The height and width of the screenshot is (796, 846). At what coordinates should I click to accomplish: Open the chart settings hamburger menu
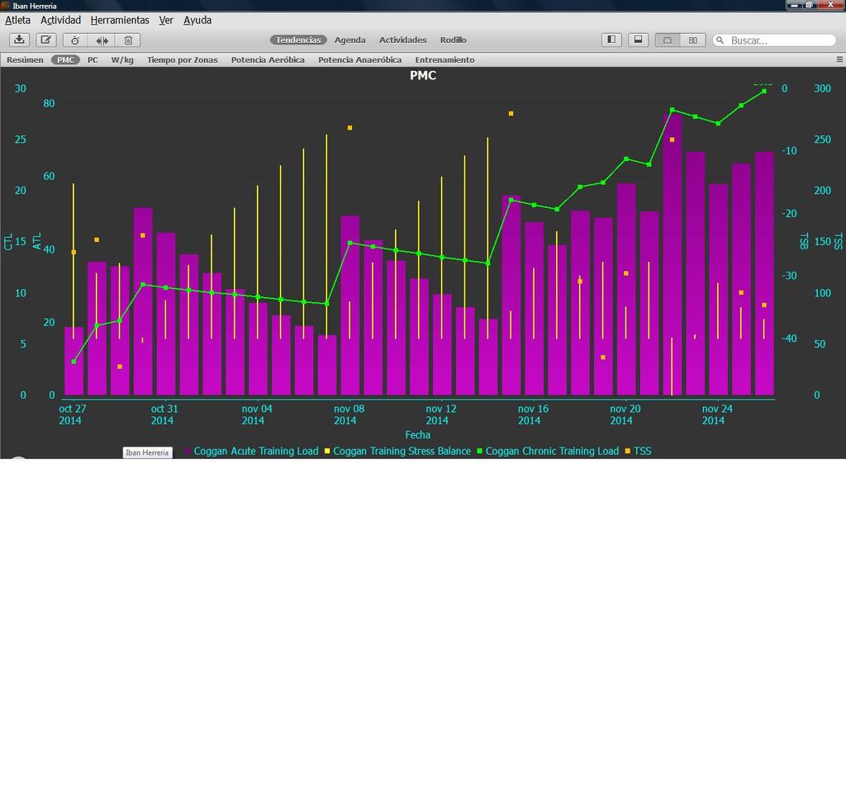pos(839,59)
